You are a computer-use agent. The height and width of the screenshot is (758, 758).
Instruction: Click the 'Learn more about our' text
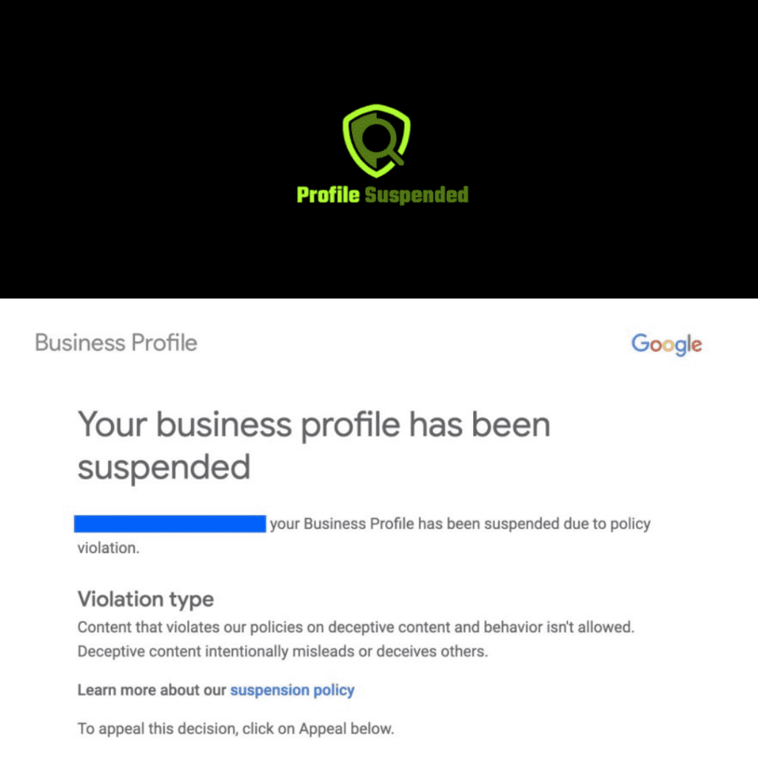click(x=152, y=690)
